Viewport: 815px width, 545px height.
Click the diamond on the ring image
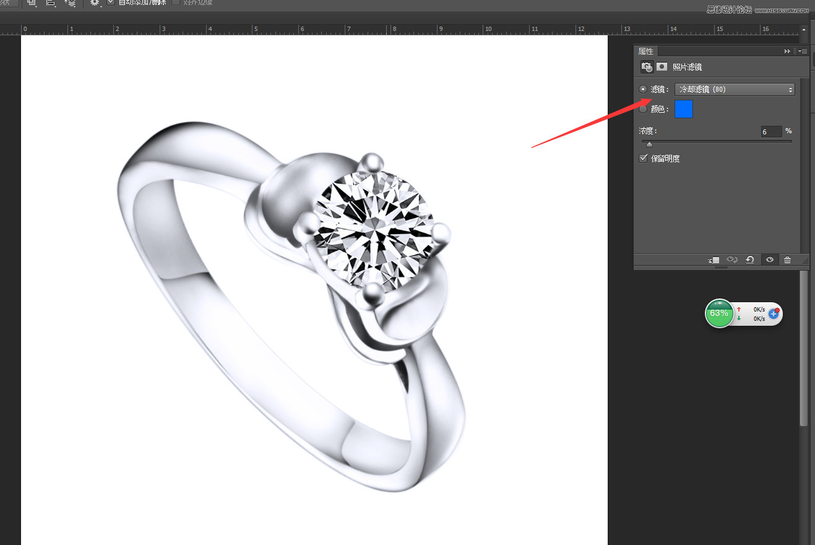coord(373,230)
